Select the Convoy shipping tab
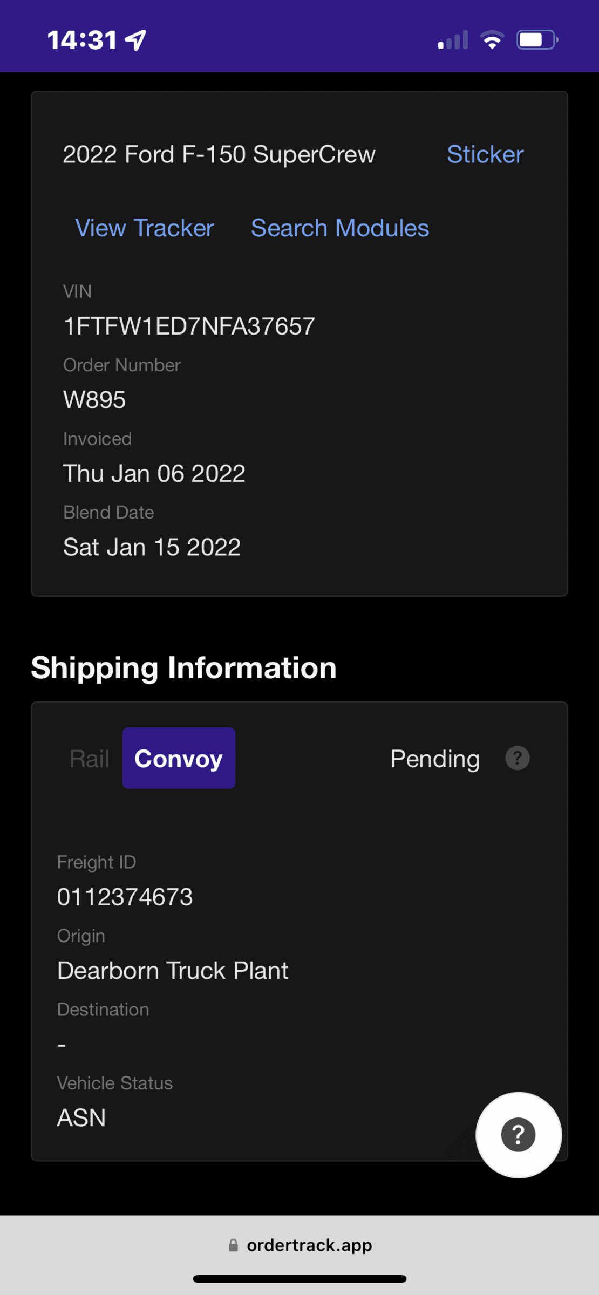 click(x=179, y=758)
